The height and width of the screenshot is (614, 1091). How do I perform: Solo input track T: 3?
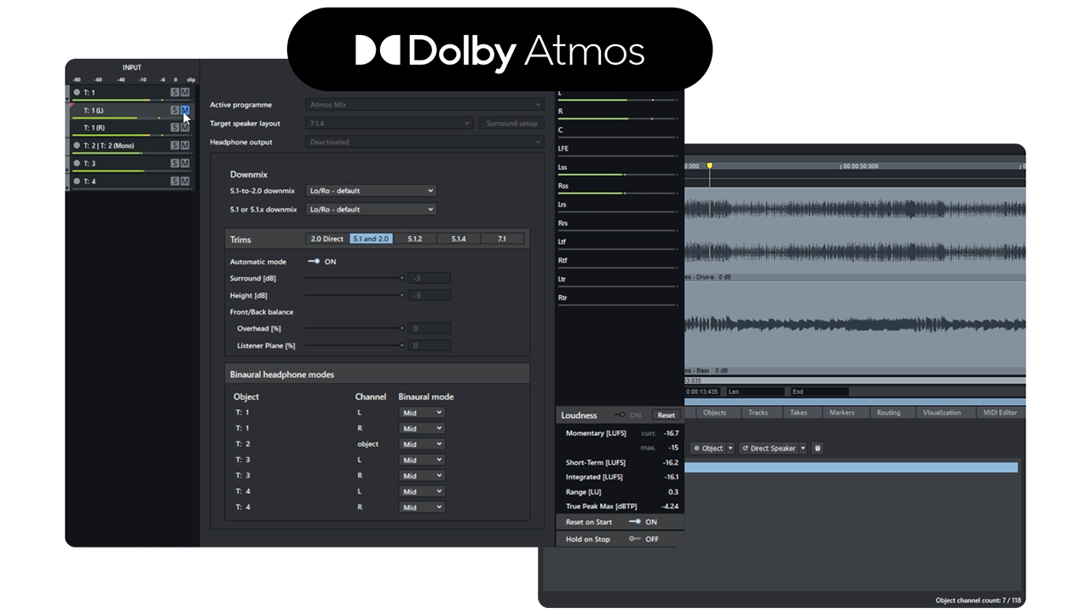[x=175, y=163]
